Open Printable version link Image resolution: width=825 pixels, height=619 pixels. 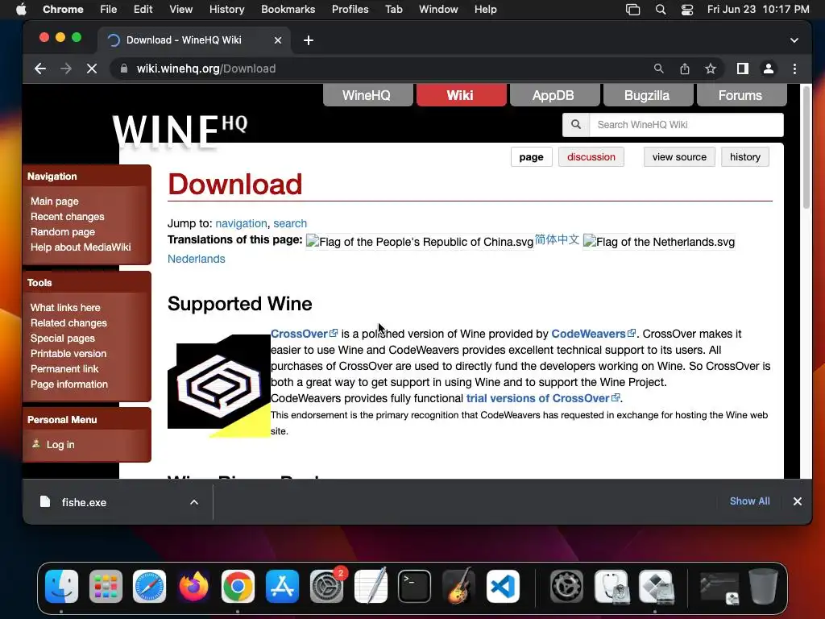[68, 353]
